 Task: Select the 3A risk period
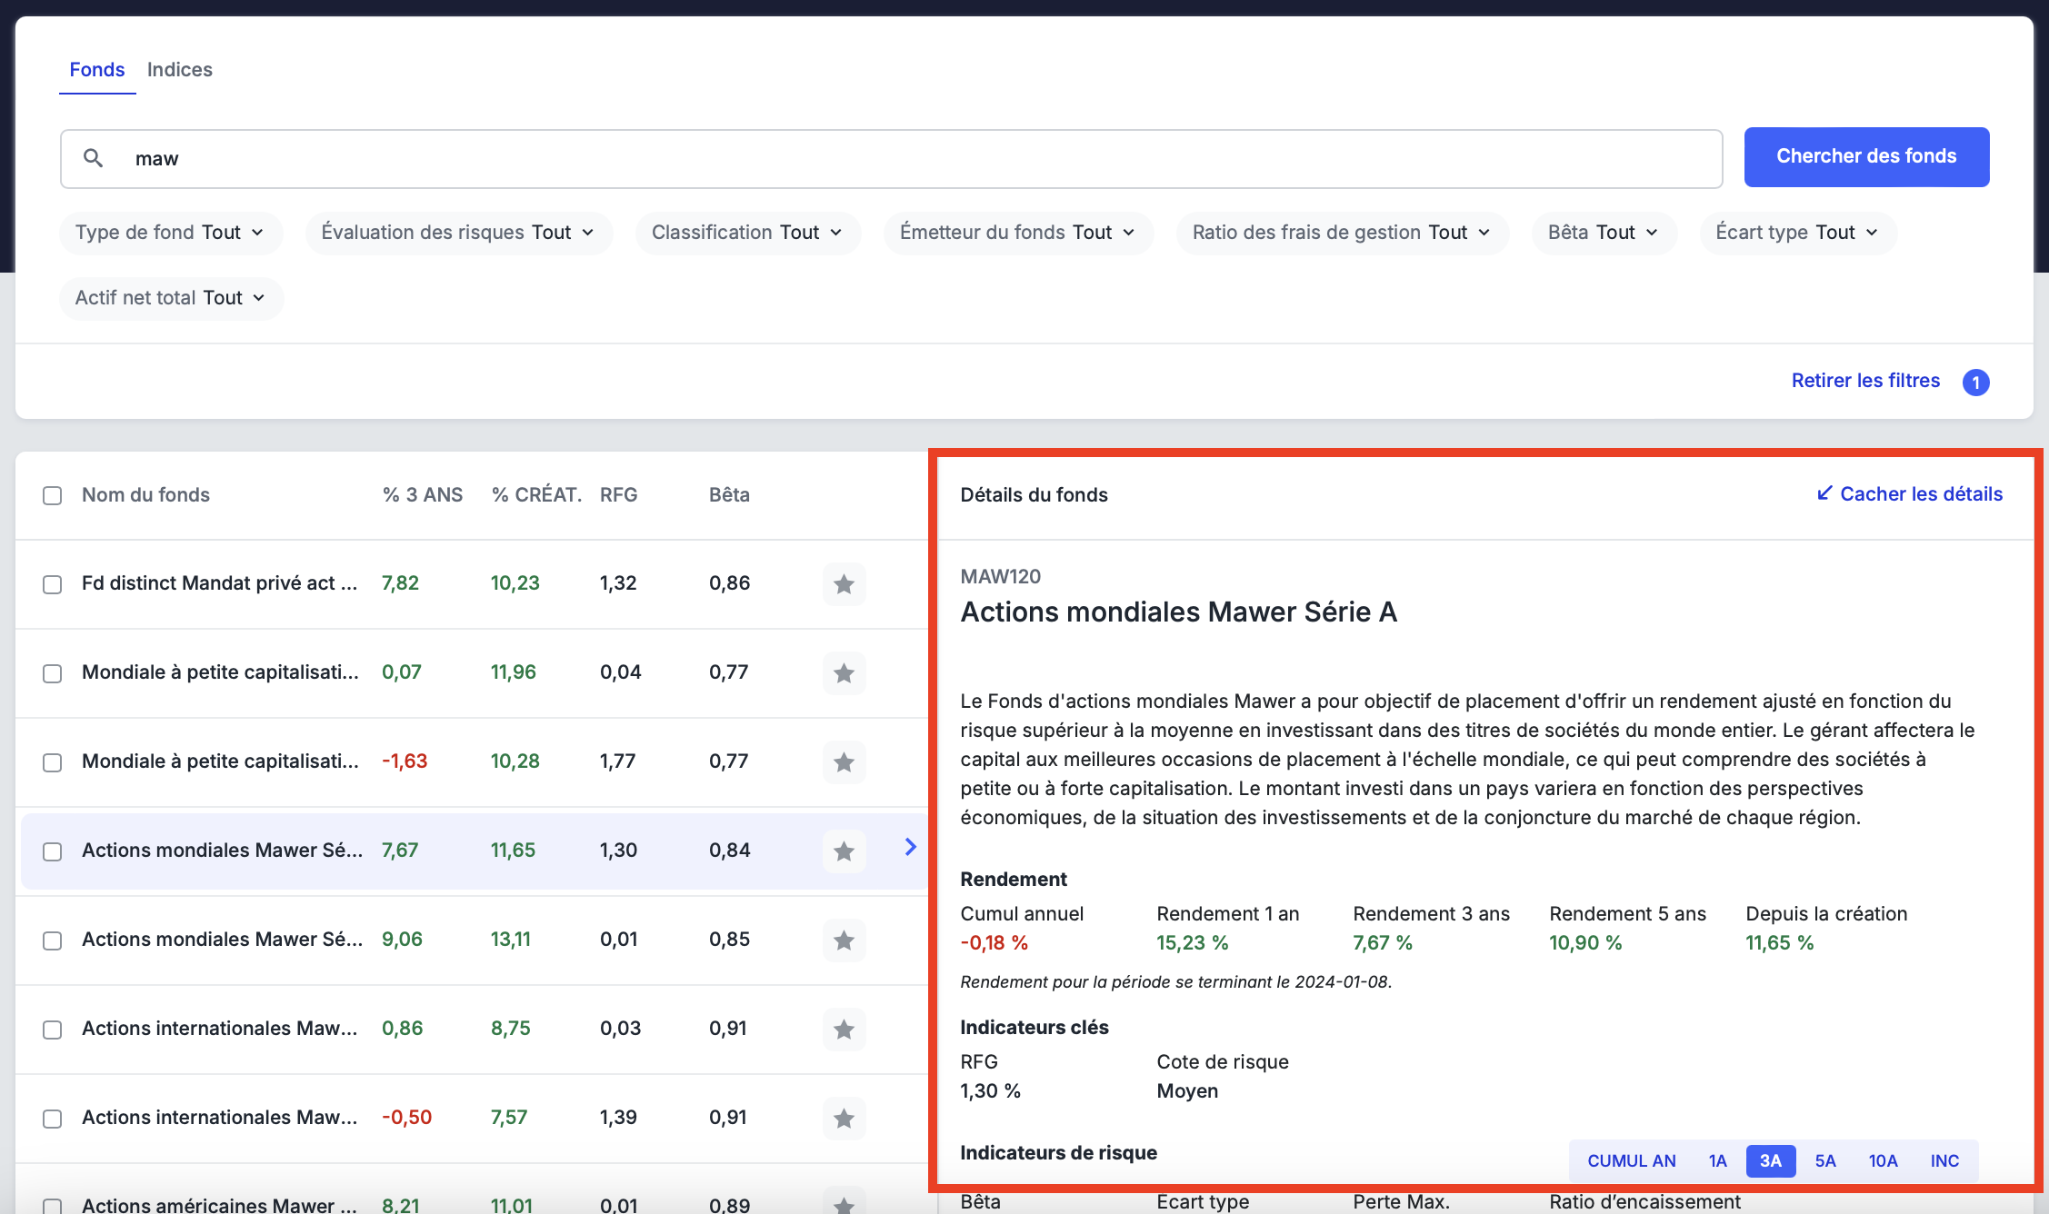coord(1771,1160)
